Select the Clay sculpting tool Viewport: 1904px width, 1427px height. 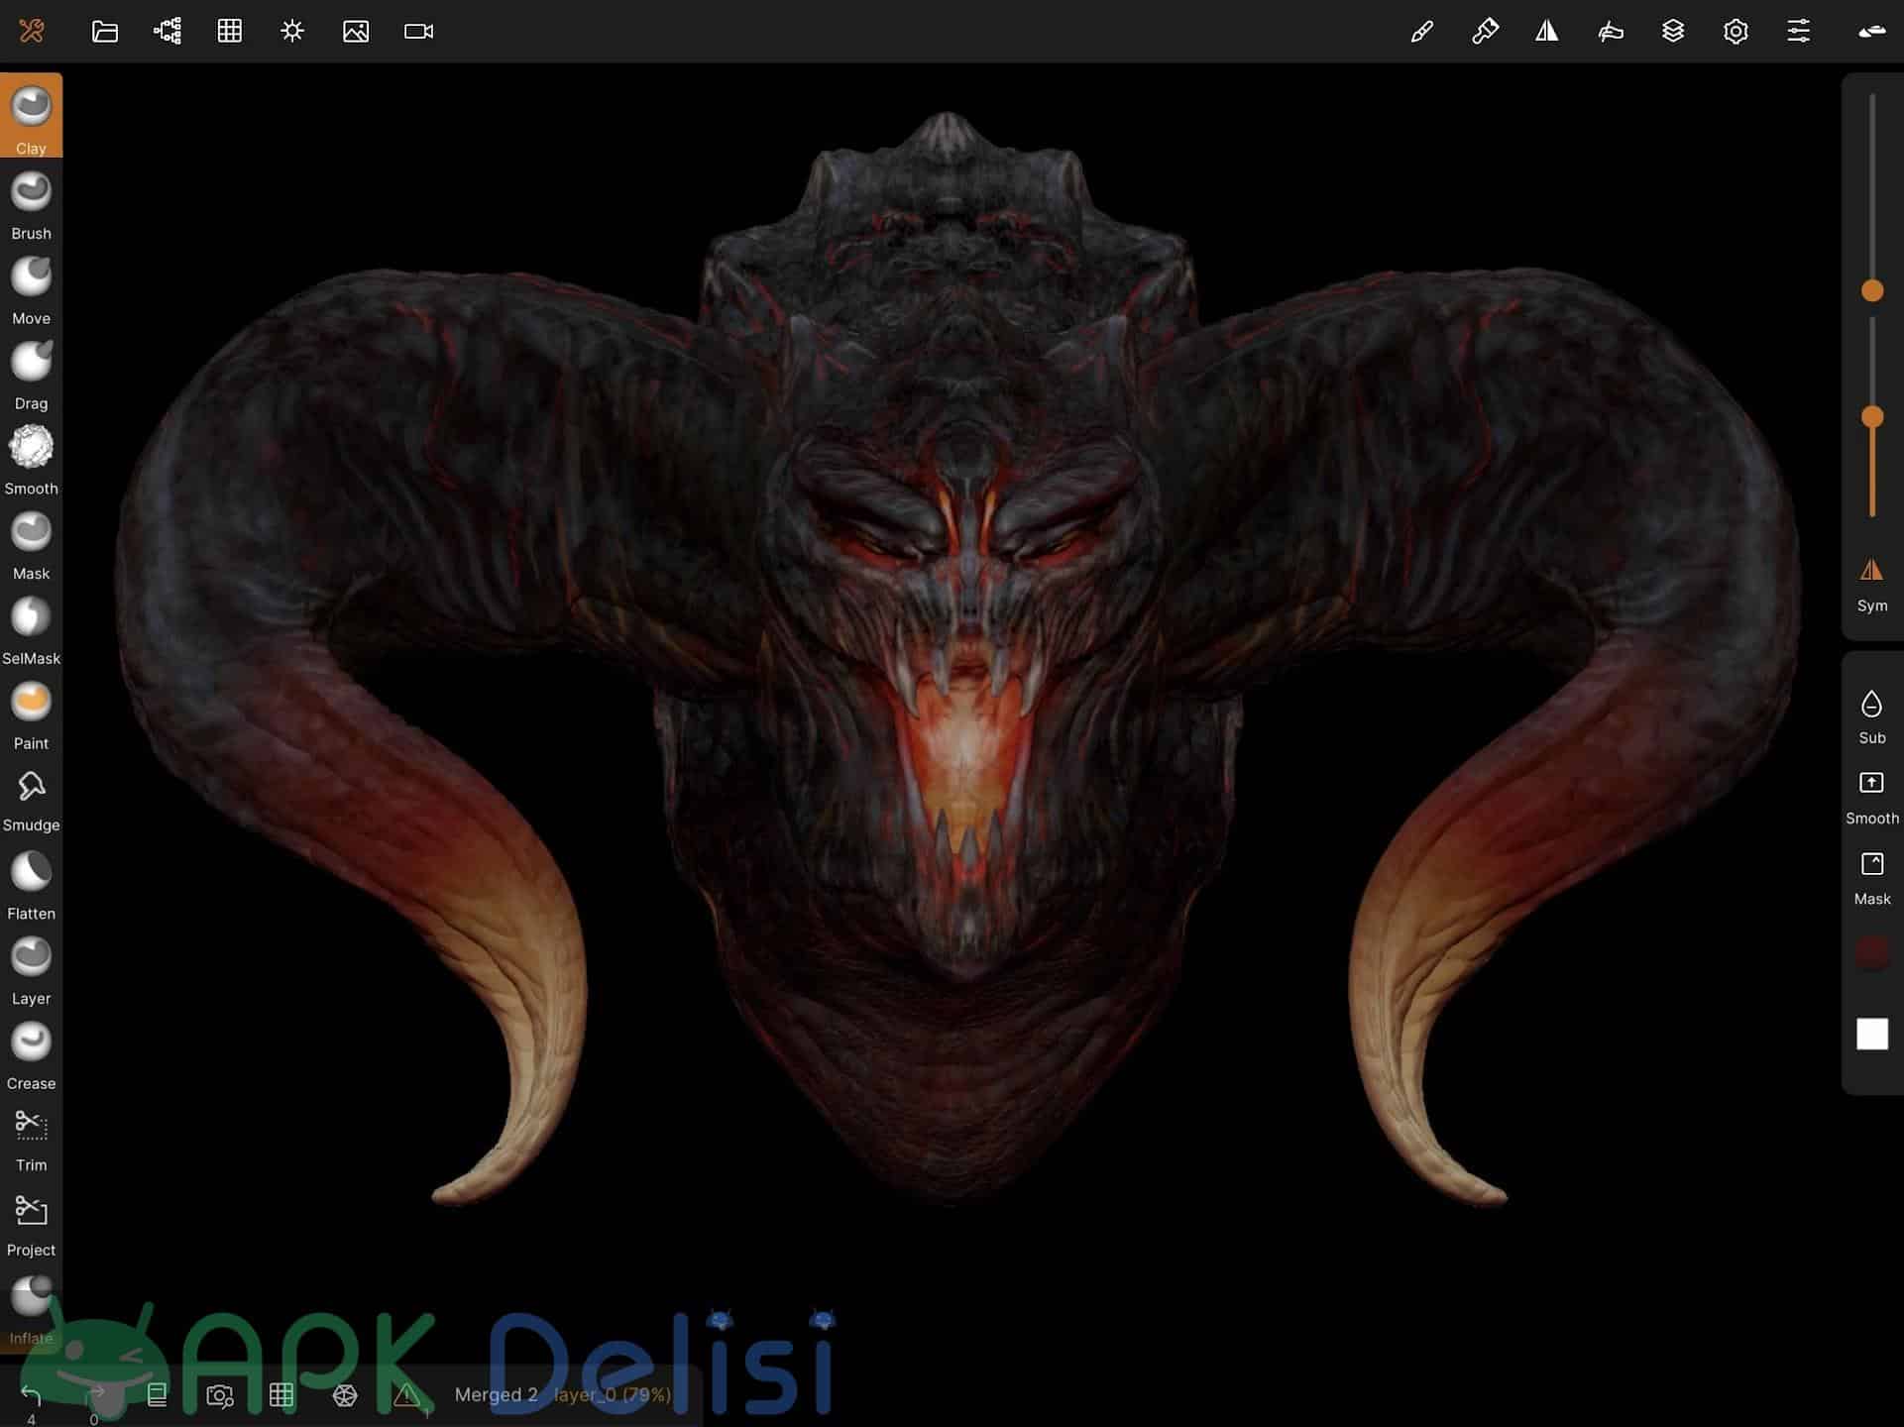31,116
